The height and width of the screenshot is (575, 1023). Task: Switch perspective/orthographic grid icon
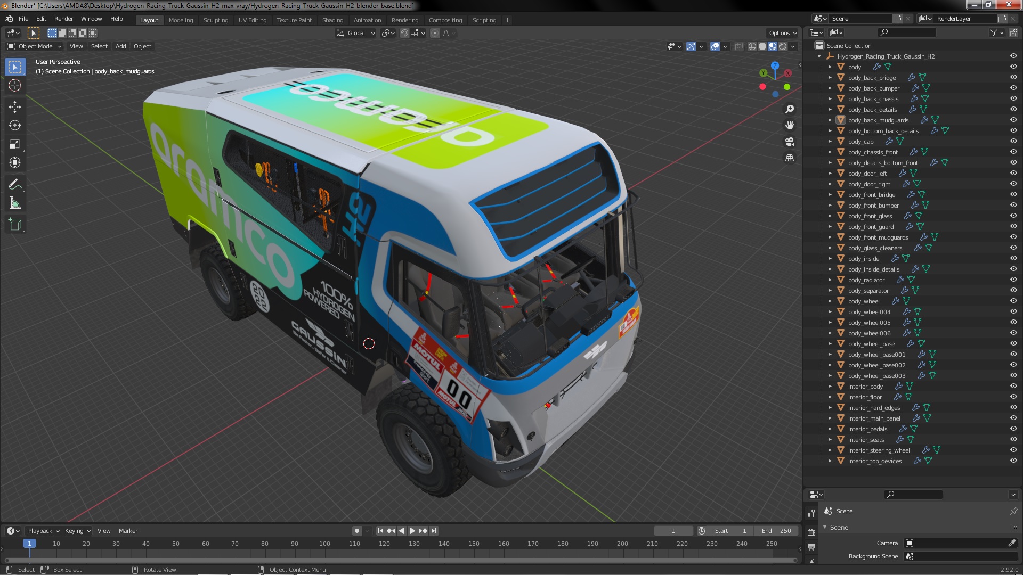tap(790, 158)
